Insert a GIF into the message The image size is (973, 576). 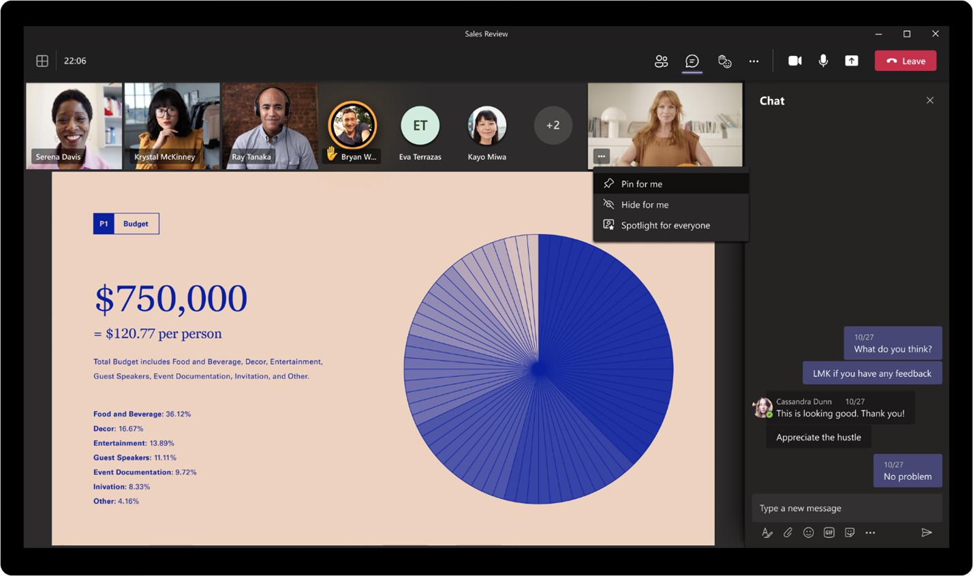(829, 532)
